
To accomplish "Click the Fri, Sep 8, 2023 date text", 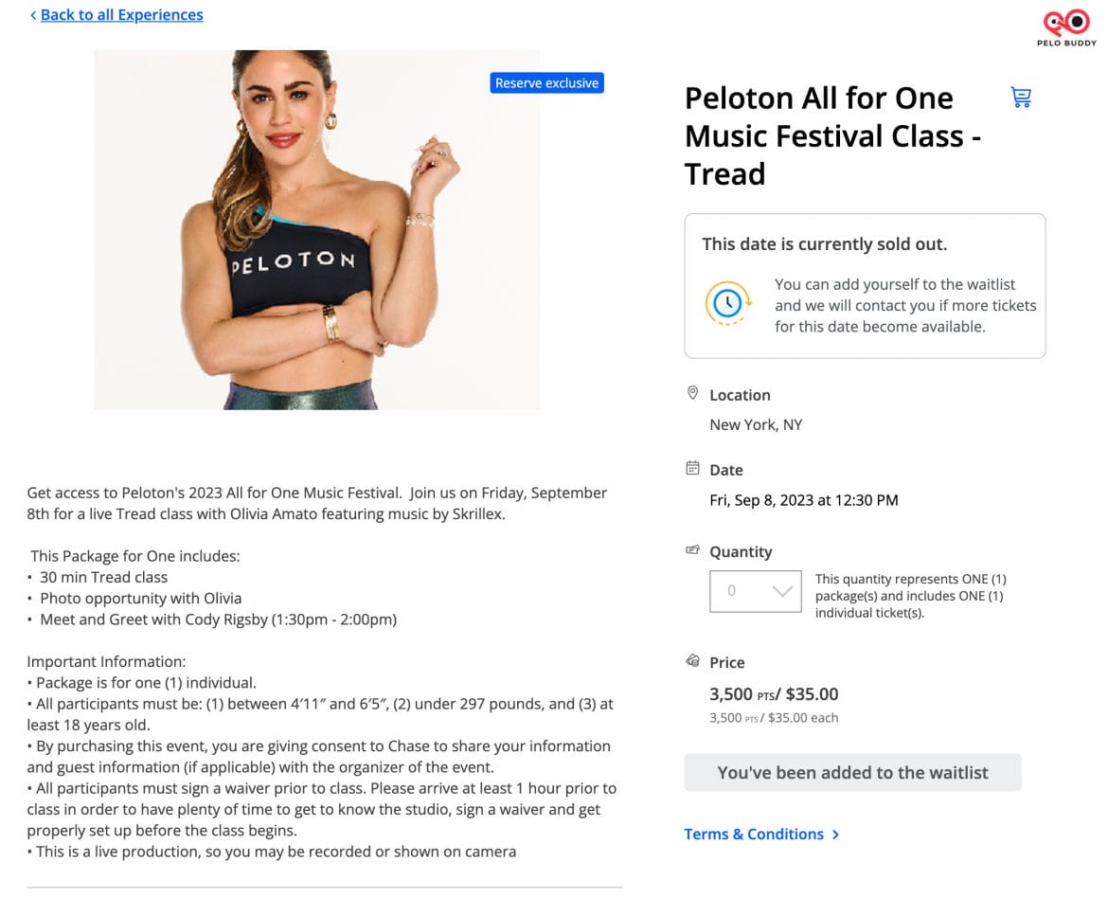I will click(803, 500).
